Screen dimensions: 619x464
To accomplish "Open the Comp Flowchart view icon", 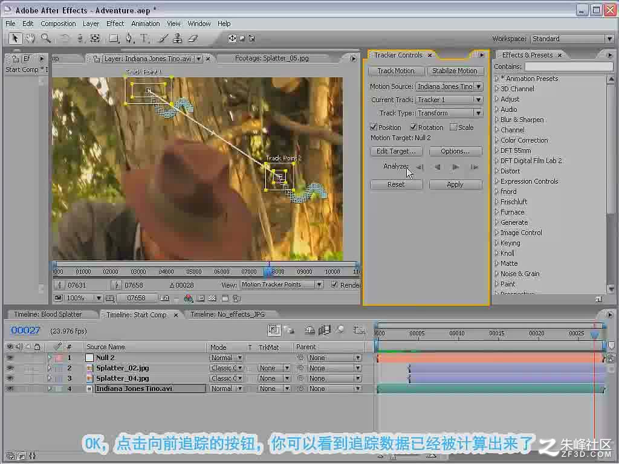I will (237, 298).
